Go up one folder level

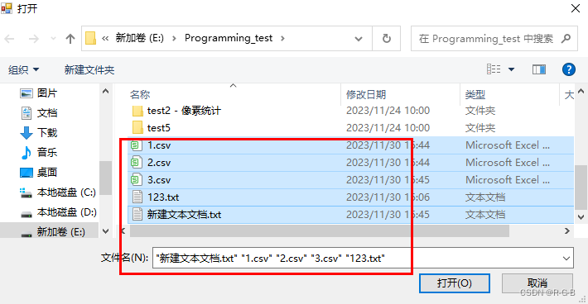(x=70, y=39)
